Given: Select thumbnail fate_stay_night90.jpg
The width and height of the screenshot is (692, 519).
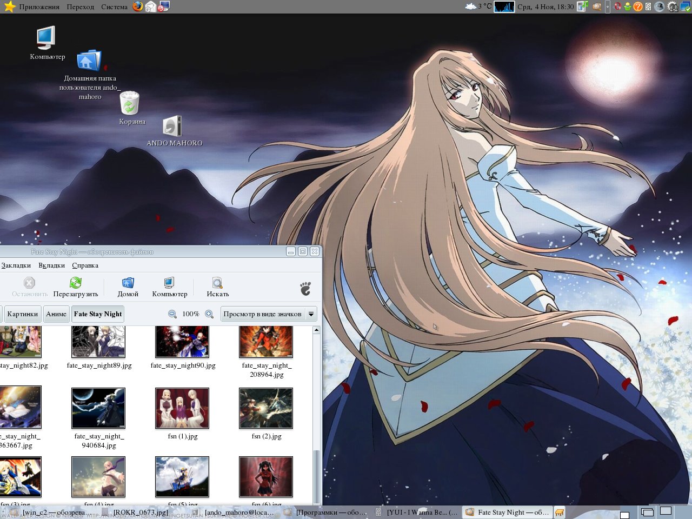Looking at the screenshot, I should tap(182, 342).
